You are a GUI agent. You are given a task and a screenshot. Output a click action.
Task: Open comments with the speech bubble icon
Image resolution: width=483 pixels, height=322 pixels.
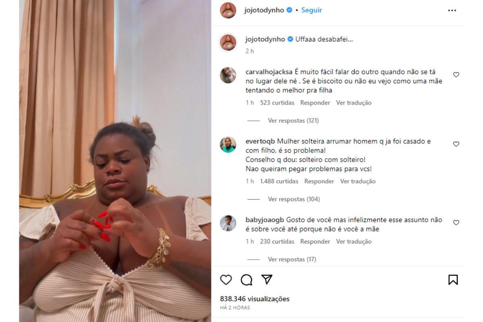[x=246, y=280]
